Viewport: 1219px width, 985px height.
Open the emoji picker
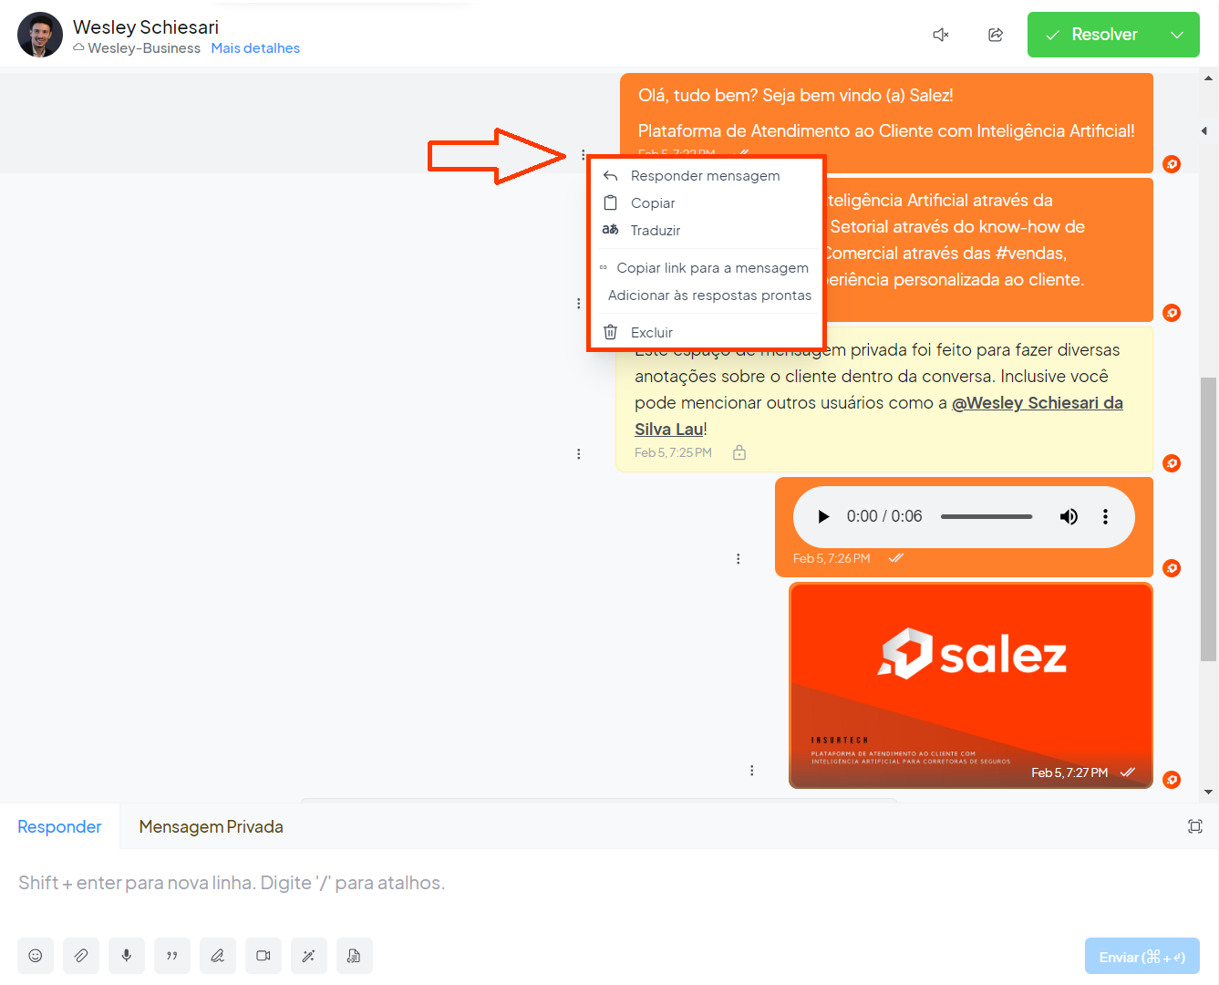click(x=36, y=956)
